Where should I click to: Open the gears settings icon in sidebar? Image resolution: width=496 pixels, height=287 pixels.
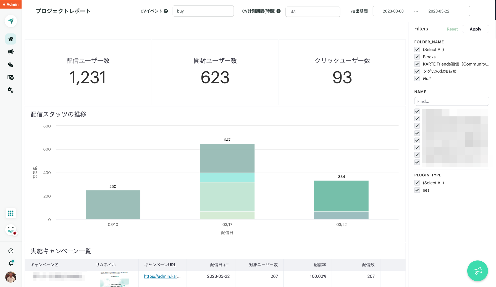(x=11, y=90)
